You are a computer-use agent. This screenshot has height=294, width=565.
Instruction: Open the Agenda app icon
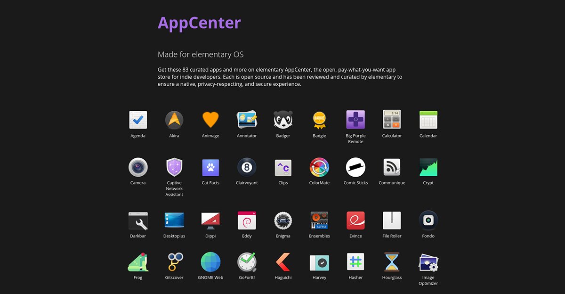coord(138,120)
